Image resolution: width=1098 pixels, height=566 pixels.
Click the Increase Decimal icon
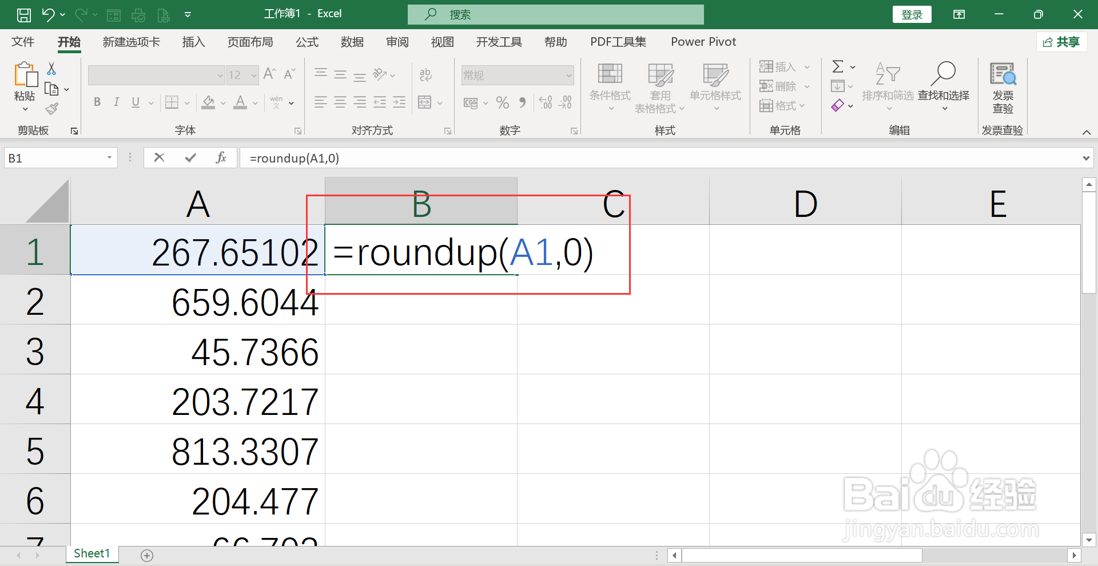pos(546,102)
